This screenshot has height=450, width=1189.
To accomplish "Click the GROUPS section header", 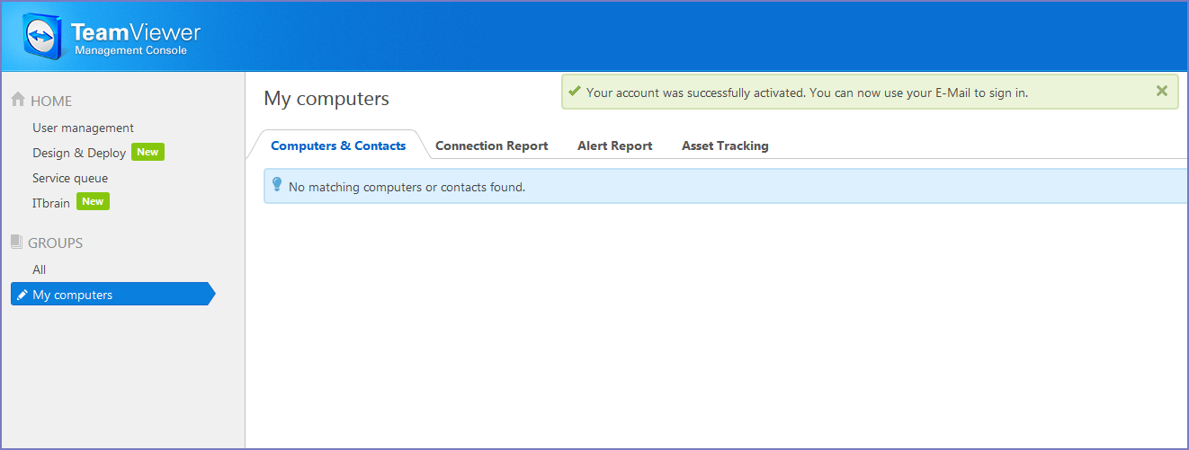I will 55,243.
